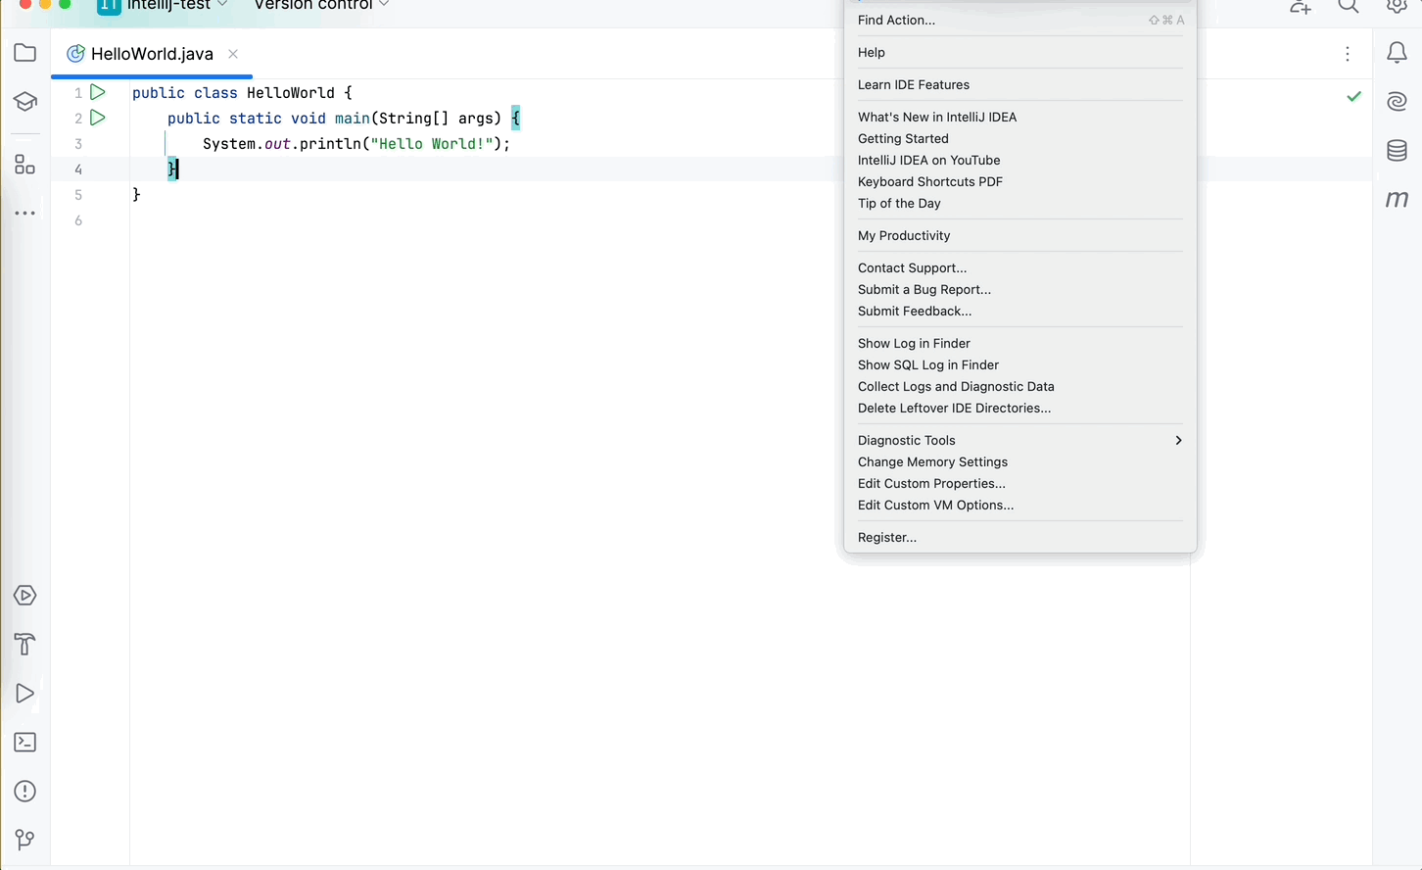Image resolution: width=1422 pixels, height=870 pixels.
Task: Close the HelloWorld.java tab
Action: click(233, 54)
